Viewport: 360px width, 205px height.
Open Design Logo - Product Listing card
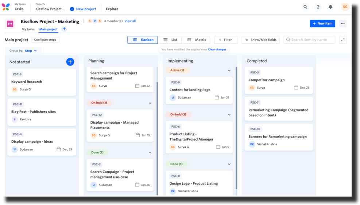click(x=199, y=183)
